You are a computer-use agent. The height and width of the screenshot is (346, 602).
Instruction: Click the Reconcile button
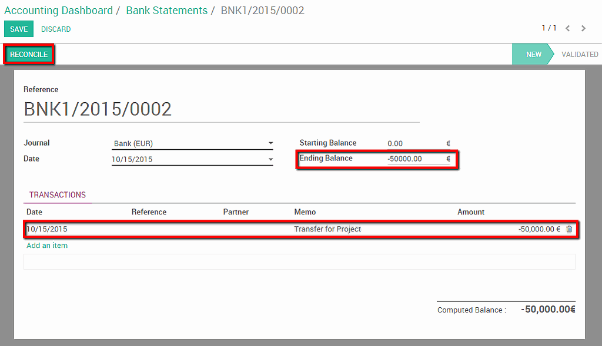(x=29, y=55)
